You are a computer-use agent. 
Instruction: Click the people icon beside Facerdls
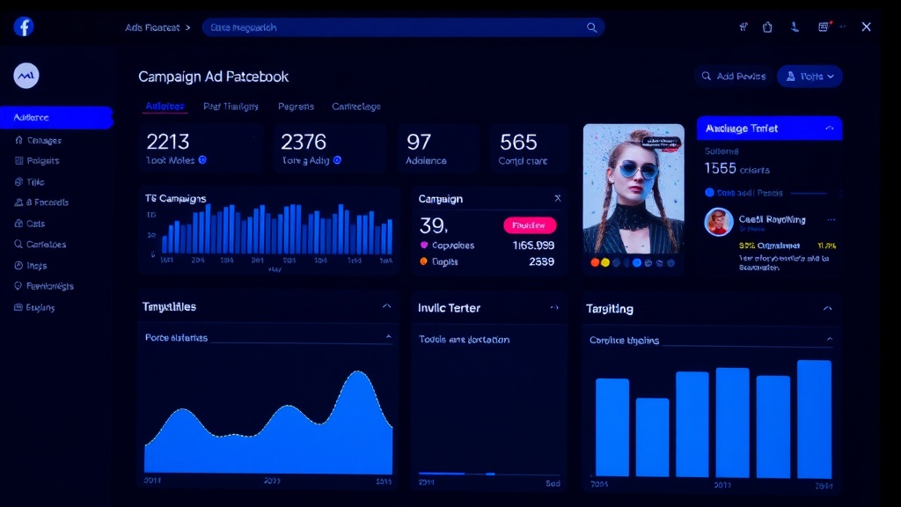click(x=18, y=202)
